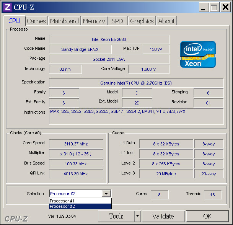The width and height of the screenshot is (233, 225).
Task: Click the Model value 'D'
Action: pos(137,93)
